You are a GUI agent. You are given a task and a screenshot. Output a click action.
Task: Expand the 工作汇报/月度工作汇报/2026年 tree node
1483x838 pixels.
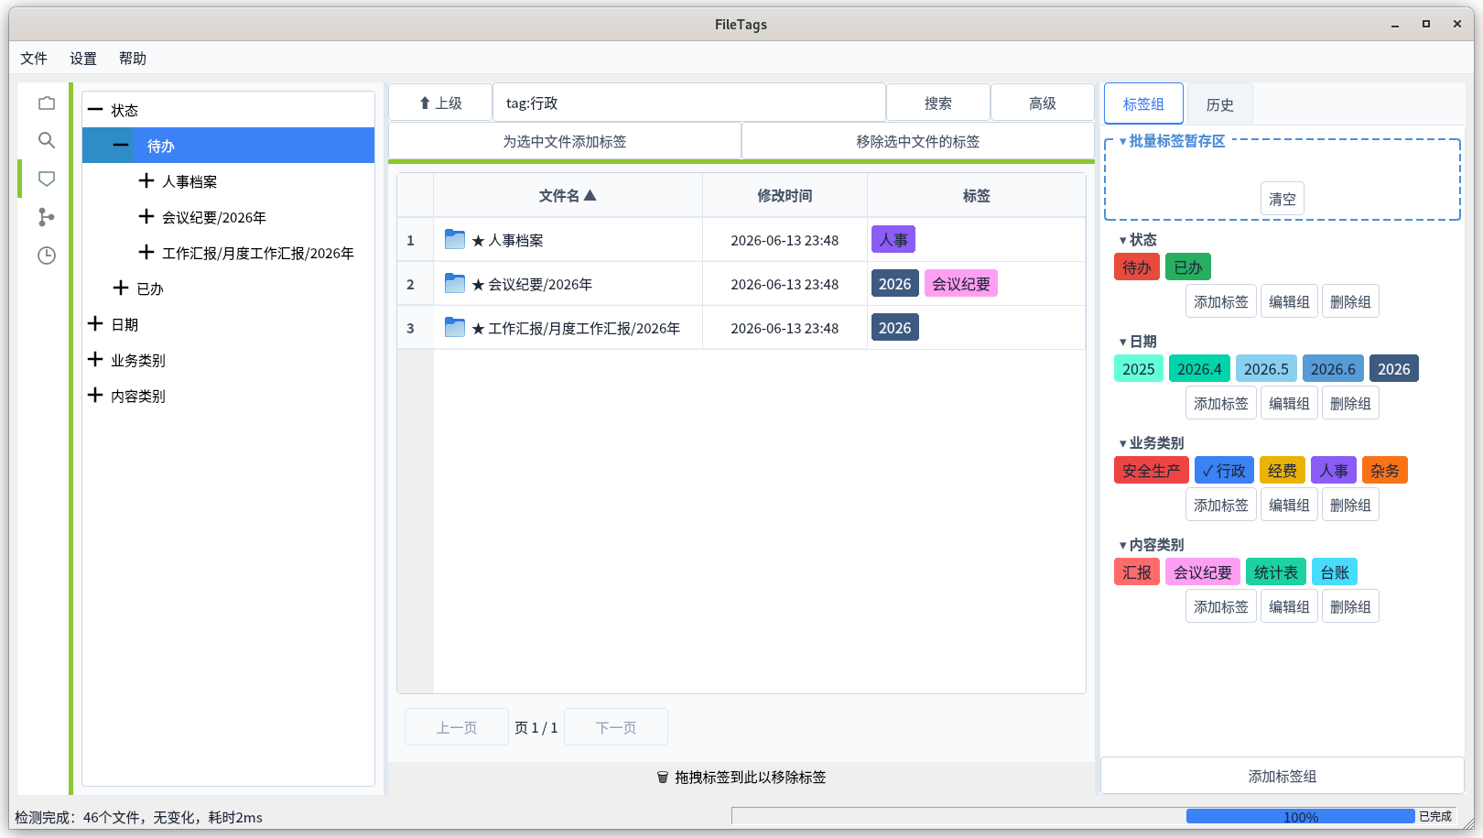pos(146,253)
